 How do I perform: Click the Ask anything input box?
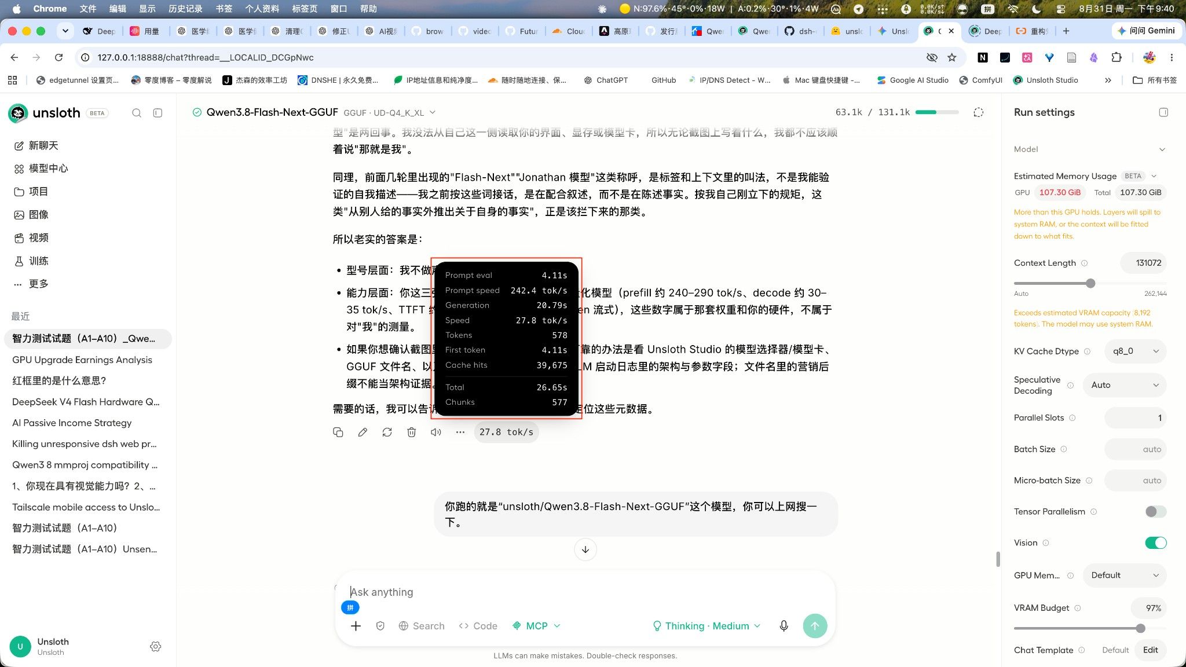585,592
